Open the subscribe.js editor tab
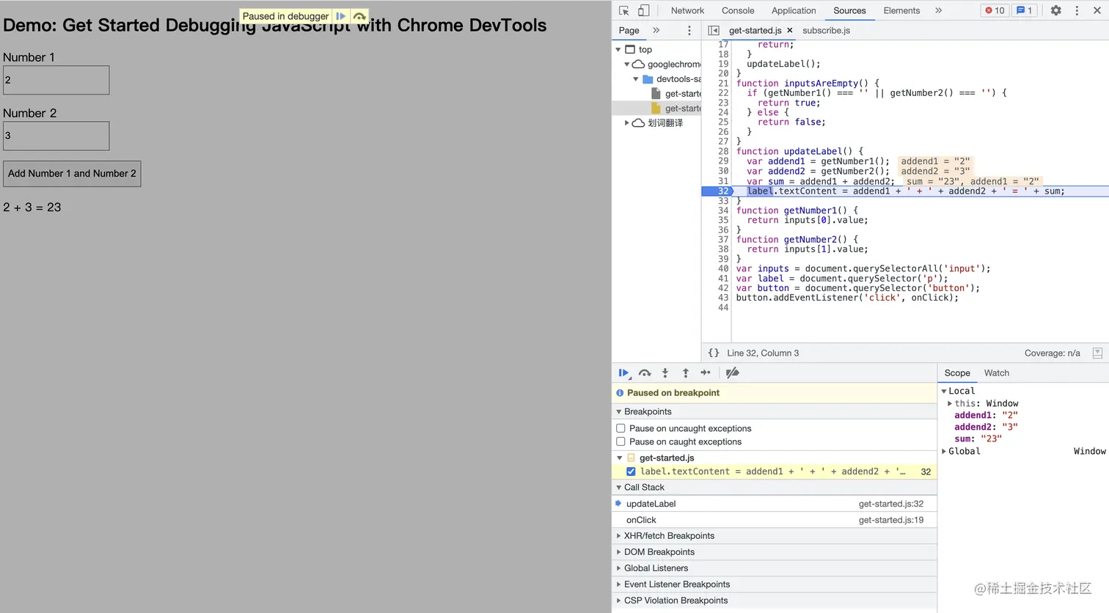 pyautogui.click(x=826, y=30)
